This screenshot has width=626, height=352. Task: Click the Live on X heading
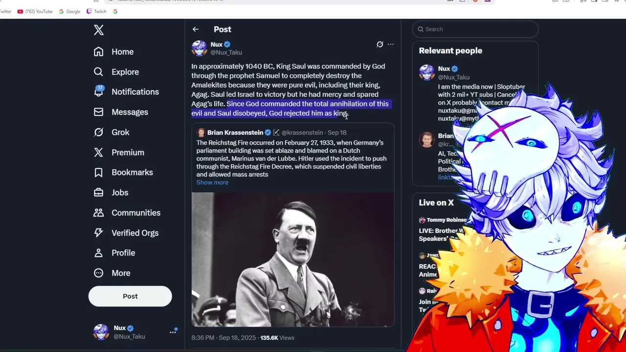(x=436, y=202)
